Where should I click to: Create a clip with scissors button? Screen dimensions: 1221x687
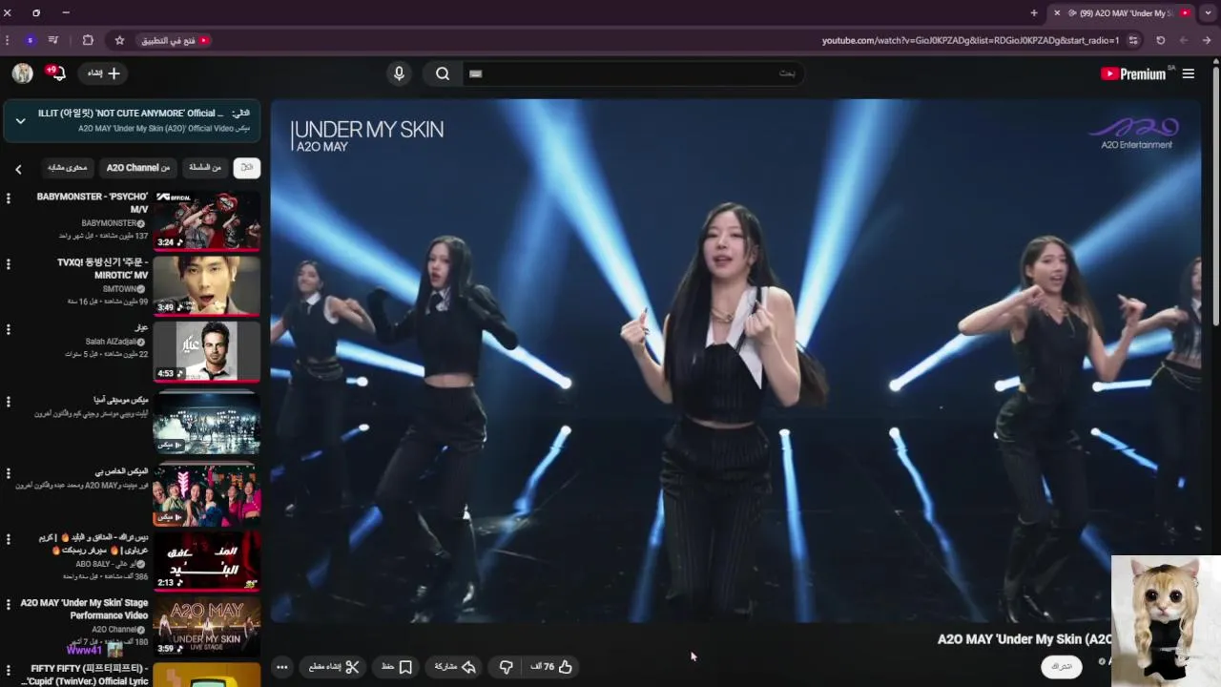(x=334, y=667)
